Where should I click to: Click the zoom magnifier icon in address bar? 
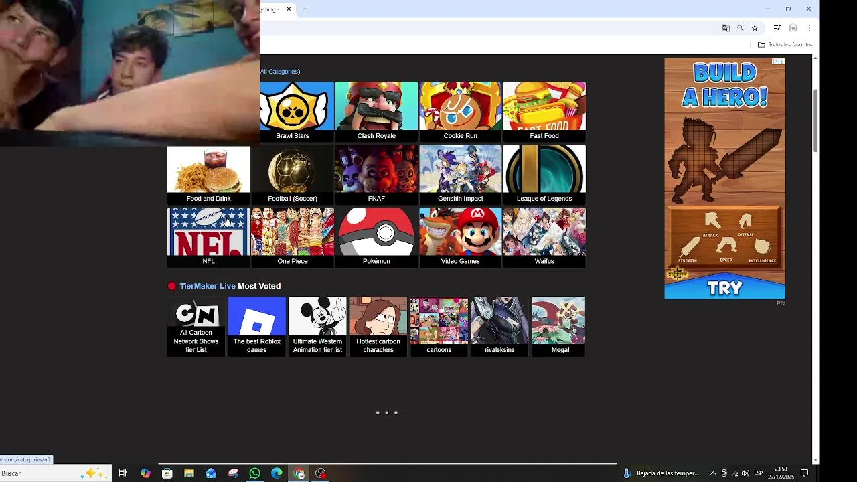click(740, 28)
